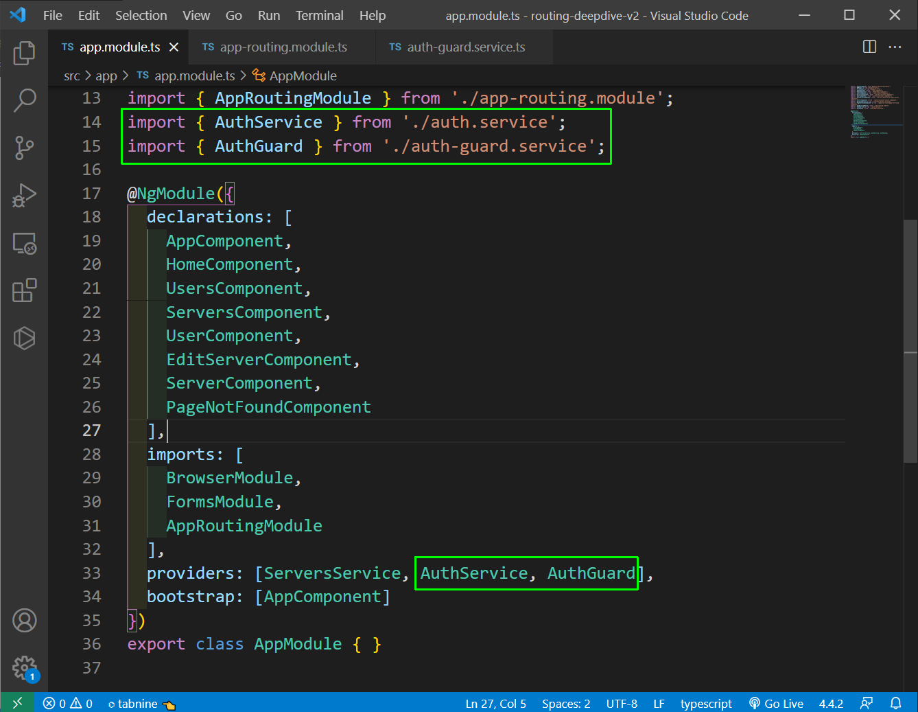Open the Accounts menu icon
The height and width of the screenshot is (712, 918).
click(24, 620)
